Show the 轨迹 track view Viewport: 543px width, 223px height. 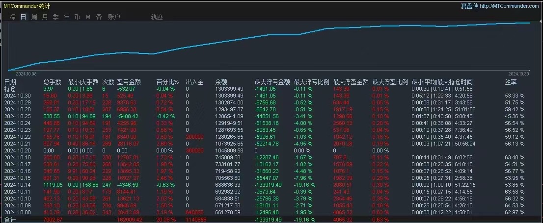[x=157, y=17]
